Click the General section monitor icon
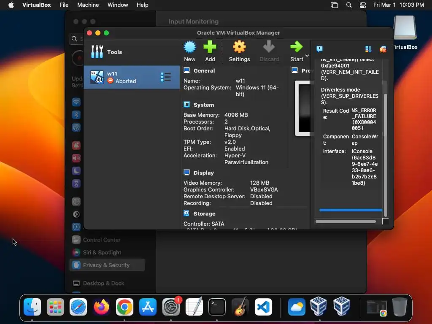The width and height of the screenshot is (432, 324). pos(186,70)
